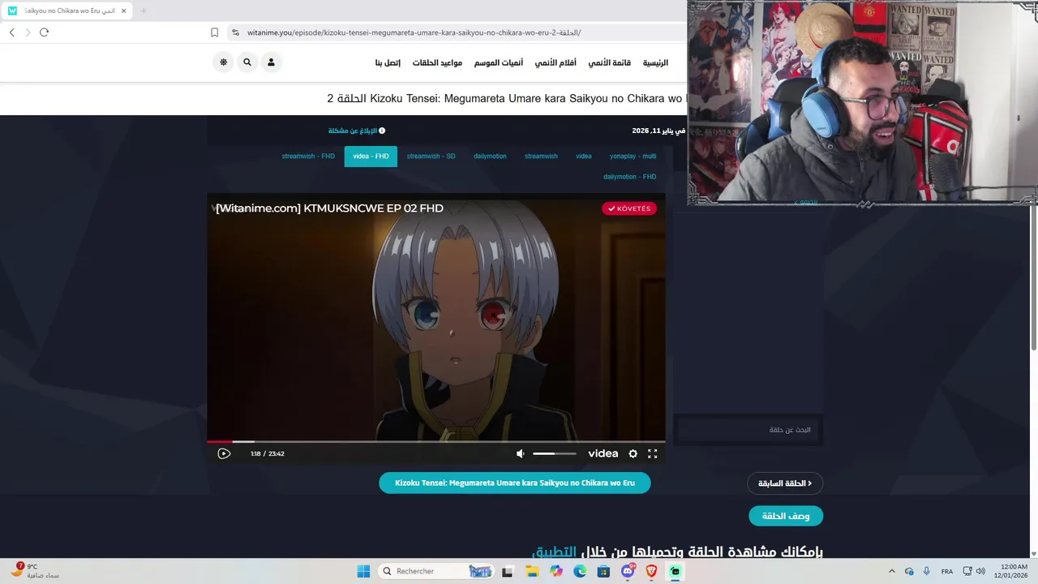Mute the video player volume icon
This screenshot has height=584, width=1038.
click(x=521, y=453)
